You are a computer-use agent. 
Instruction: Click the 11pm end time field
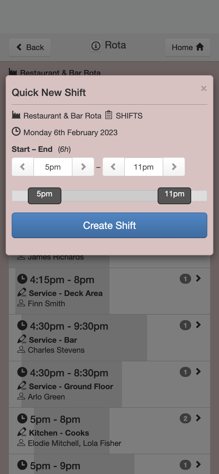point(144,167)
